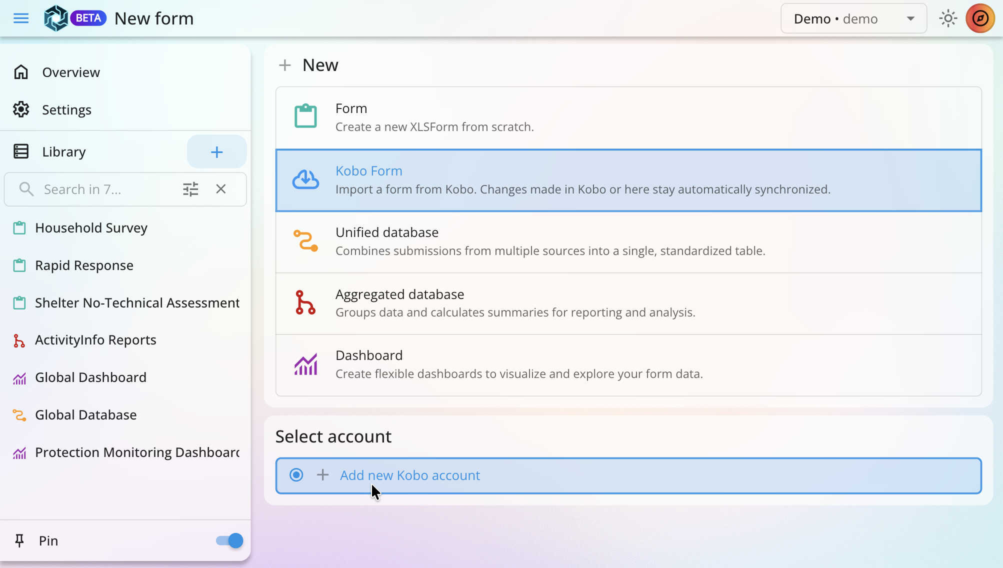Click the Kobo Form cloud download icon

(x=305, y=180)
